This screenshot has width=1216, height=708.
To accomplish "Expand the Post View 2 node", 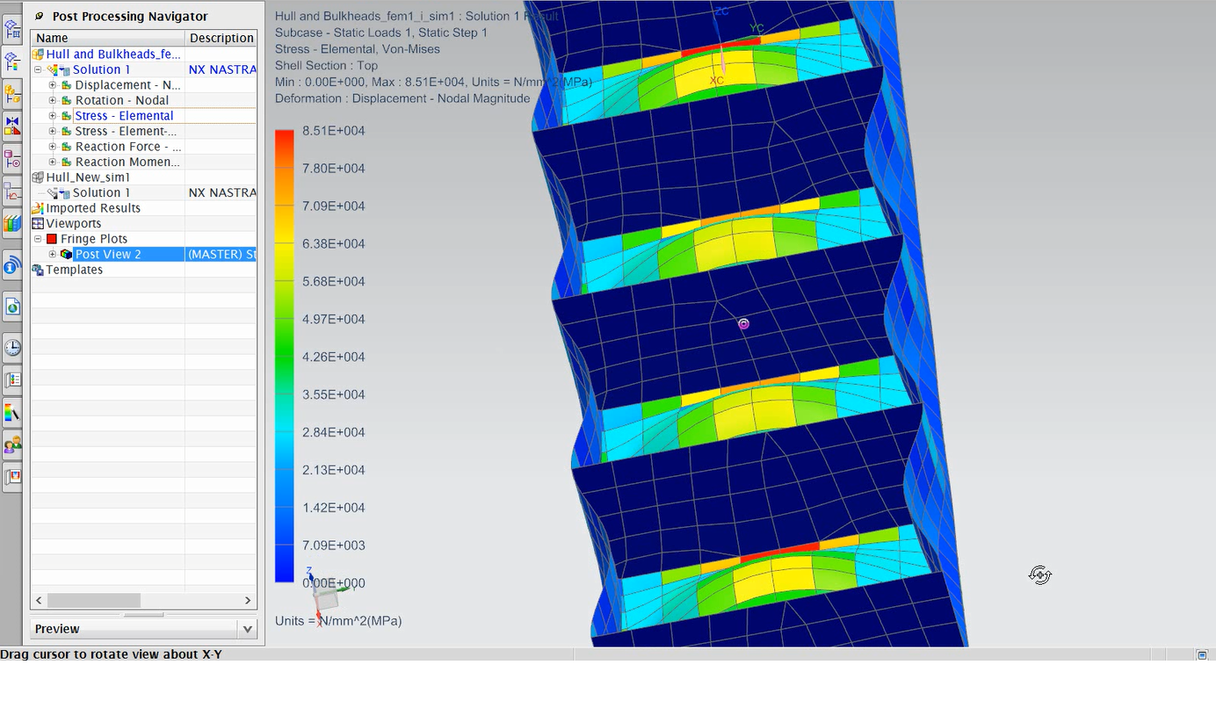I will coord(53,254).
